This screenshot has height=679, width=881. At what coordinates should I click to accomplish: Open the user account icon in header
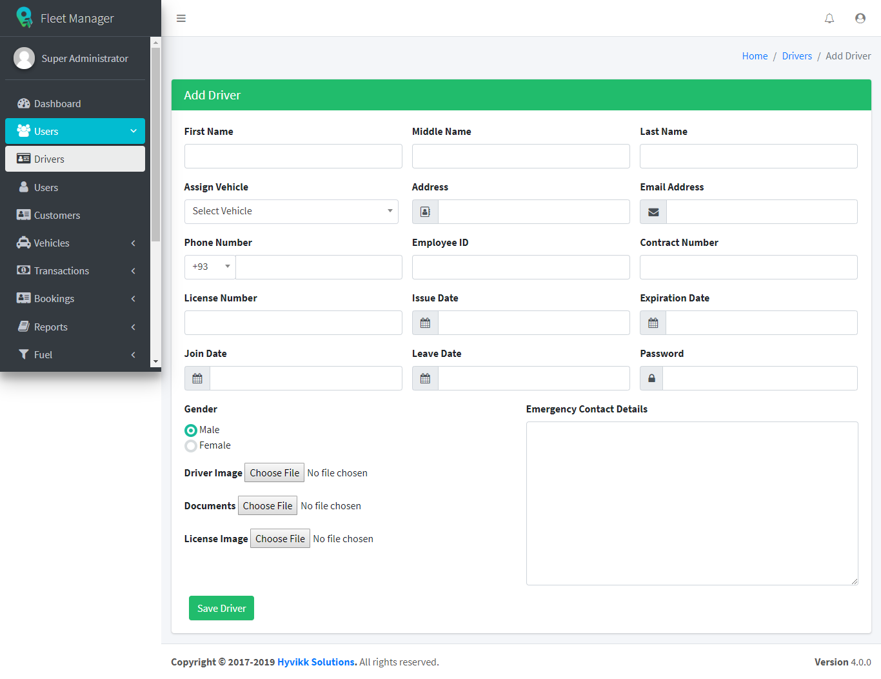[x=860, y=18]
